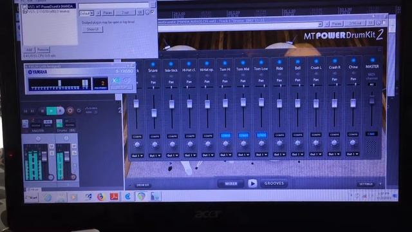412x232 pixels.
Task: Open the drum kit SETTINGS
Action: click(x=366, y=184)
